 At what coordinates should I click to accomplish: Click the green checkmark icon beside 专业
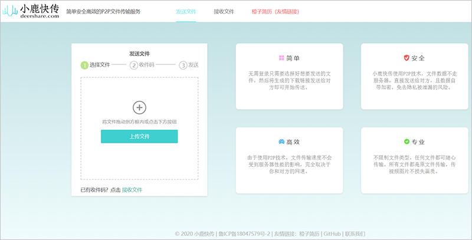[407, 142]
